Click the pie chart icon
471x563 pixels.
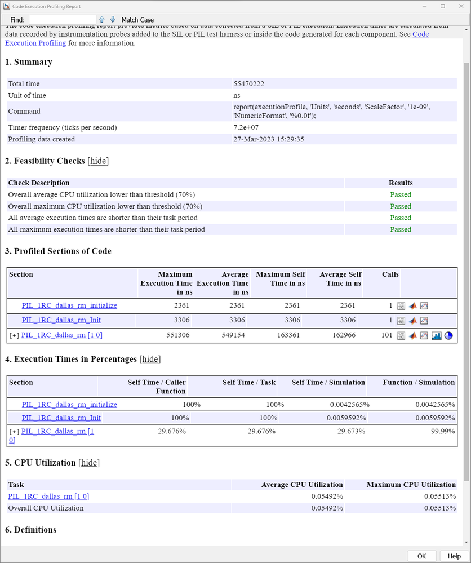448,336
